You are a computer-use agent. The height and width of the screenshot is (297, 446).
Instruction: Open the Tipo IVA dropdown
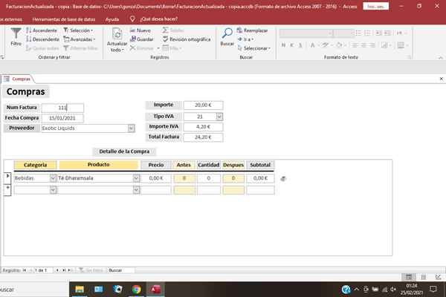(x=219, y=117)
